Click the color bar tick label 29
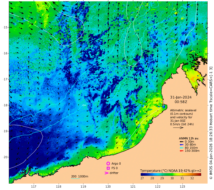The image size is (214, 190). (x=162, y=178)
